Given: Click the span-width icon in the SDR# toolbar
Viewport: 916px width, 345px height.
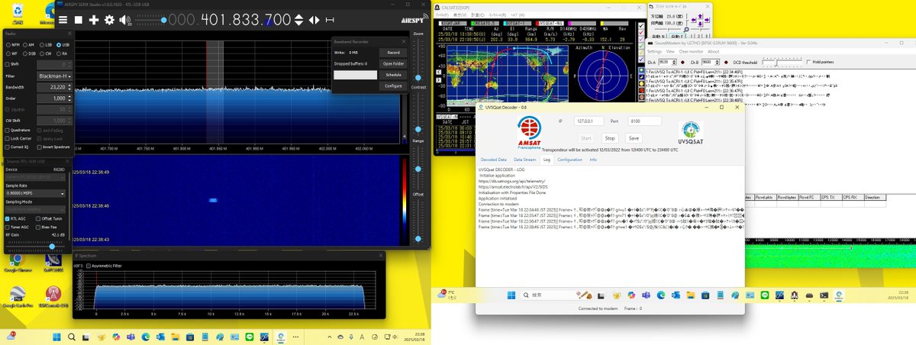Looking at the screenshot, I should pos(330,20).
